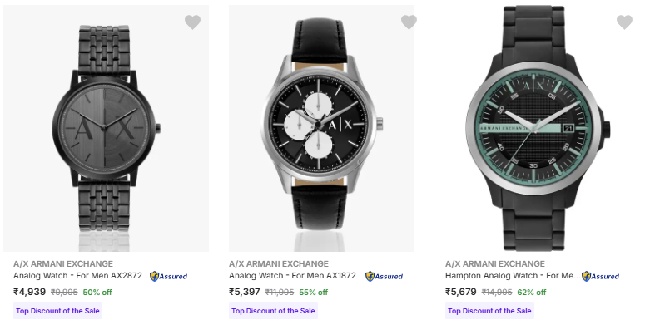Open the green-accent Hampton watch image
Image resolution: width=650 pixels, height=325 pixels.
click(x=538, y=128)
